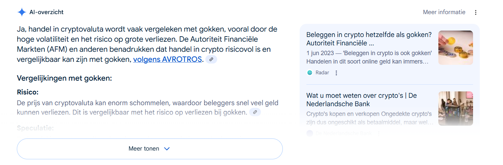Click the blue AI-overzicht sparkle icon
Viewport: 503px width, 165px height.
click(x=22, y=12)
